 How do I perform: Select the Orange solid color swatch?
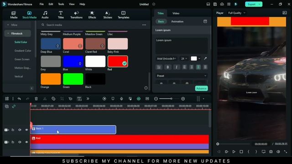coord(51,79)
